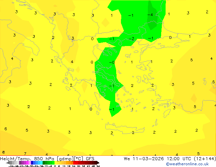Viewport: 216px width, 167px height.
Task: Pick the bright red swatch in the legend
Action: pyautogui.click(x=74, y=163)
